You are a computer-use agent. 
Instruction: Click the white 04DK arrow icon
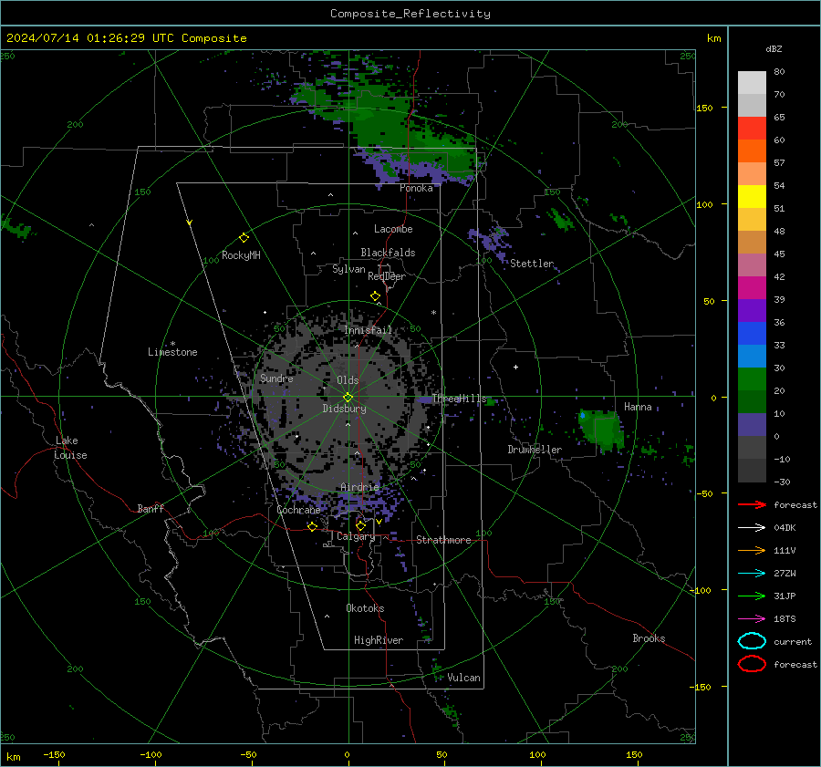click(752, 528)
